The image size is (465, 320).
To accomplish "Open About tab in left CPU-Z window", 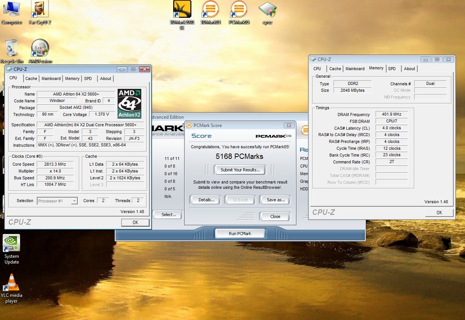I will click(x=106, y=78).
